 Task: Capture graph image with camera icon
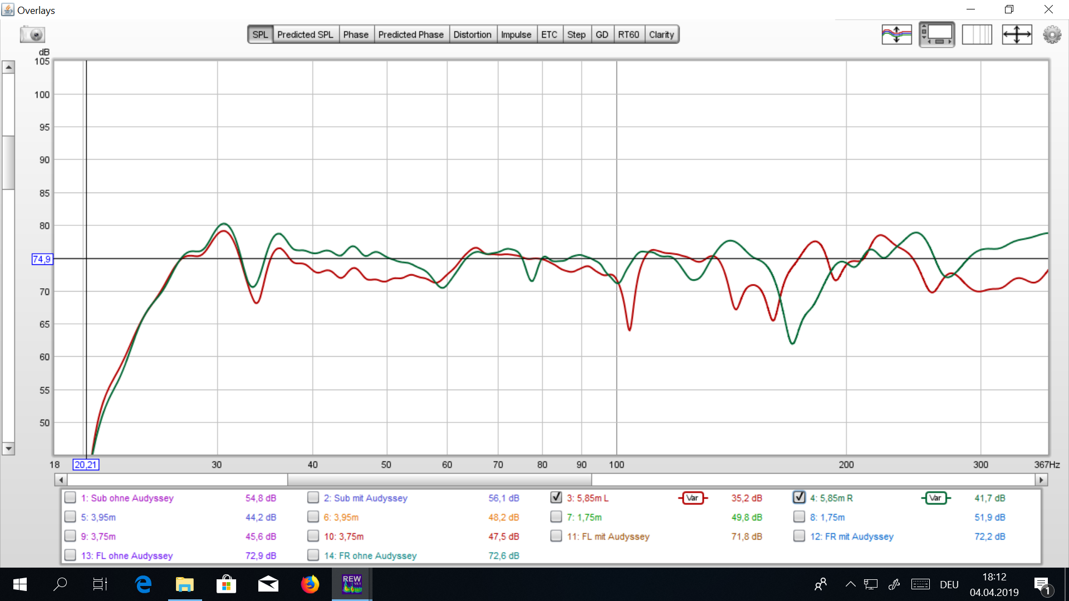click(x=32, y=35)
